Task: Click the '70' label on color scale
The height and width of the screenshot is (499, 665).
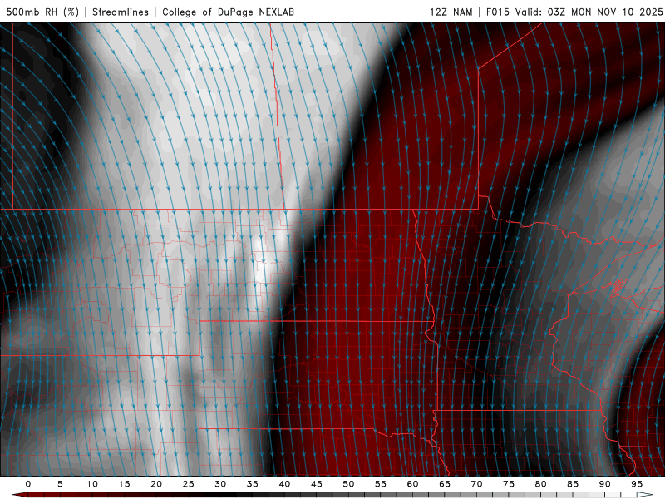Action: (x=476, y=484)
